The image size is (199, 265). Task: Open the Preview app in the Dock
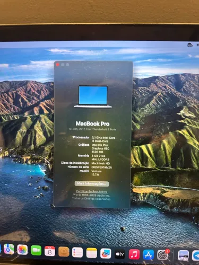183,255
